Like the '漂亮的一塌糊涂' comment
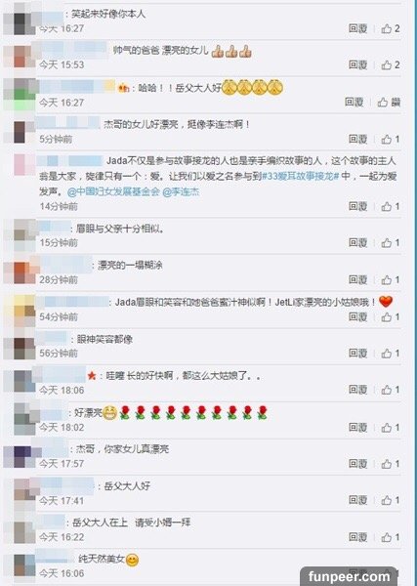The image size is (417, 586). [x=390, y=280]
